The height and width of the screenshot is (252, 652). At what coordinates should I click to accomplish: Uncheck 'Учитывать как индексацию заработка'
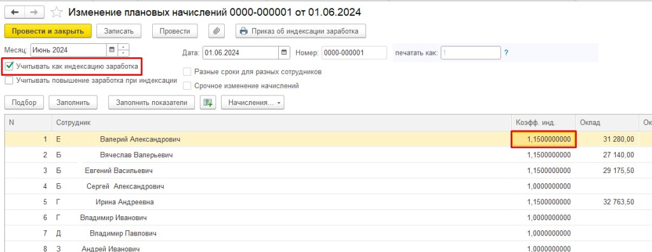[10, 66]
